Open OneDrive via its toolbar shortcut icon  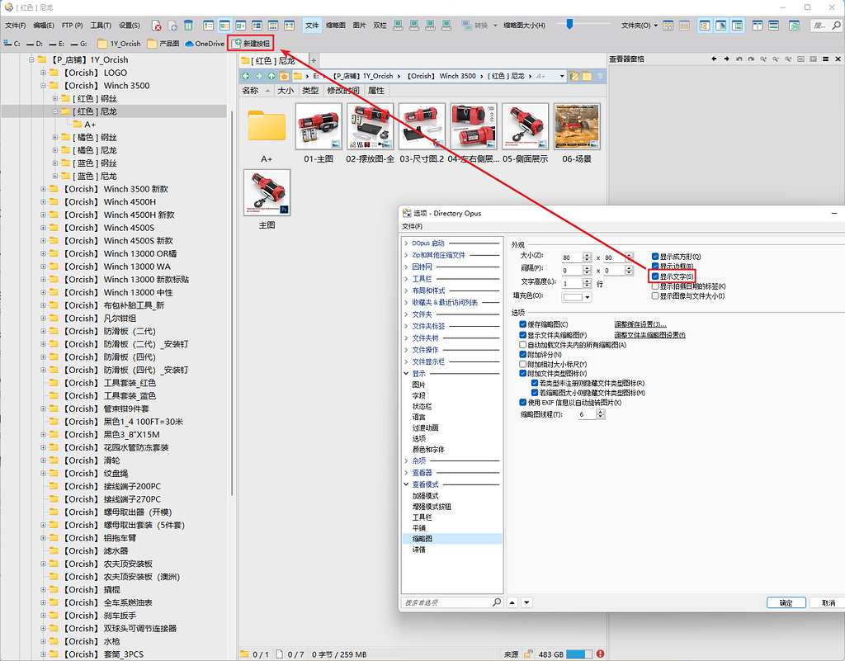202,44
